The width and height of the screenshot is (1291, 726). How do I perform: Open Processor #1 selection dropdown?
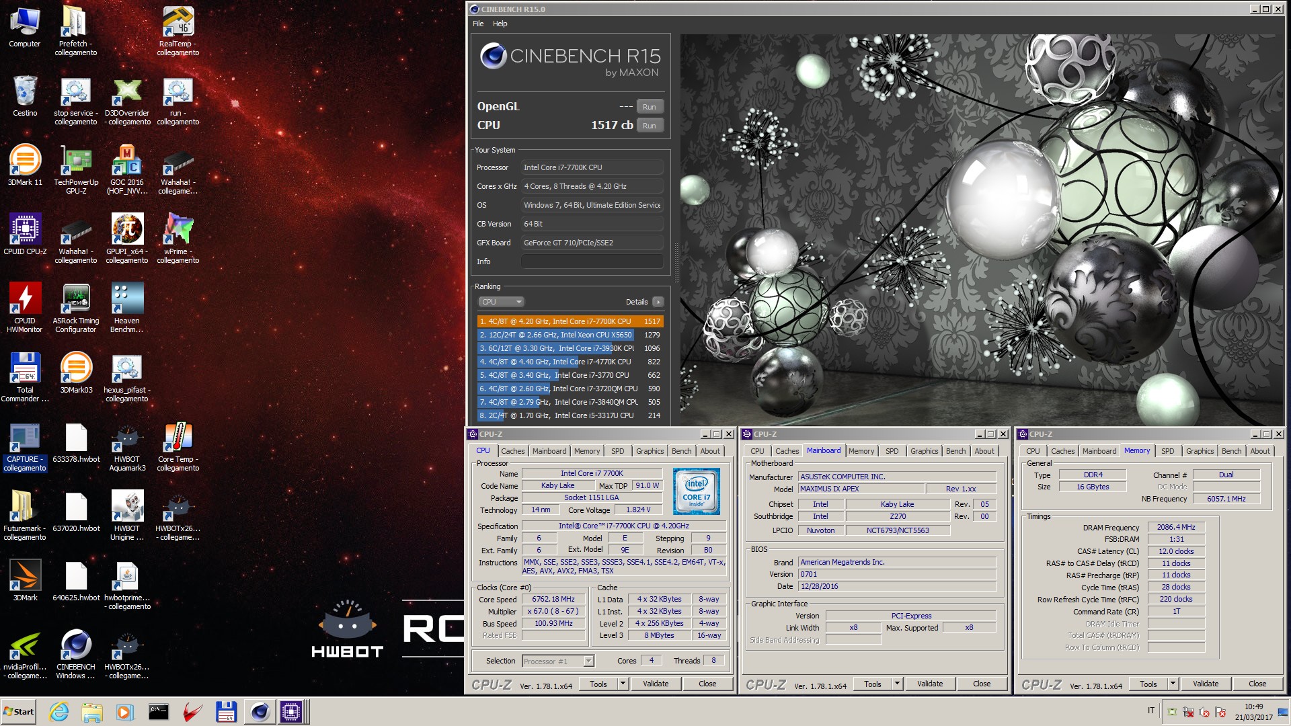558,661
